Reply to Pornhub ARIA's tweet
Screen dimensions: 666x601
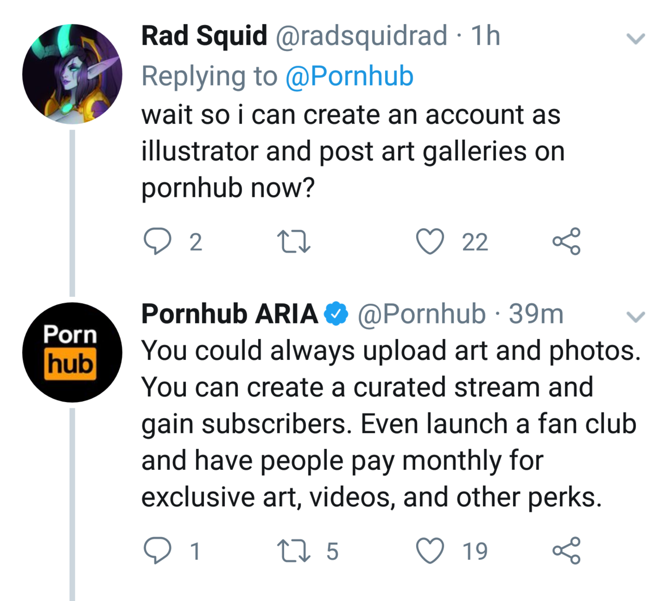157,550
